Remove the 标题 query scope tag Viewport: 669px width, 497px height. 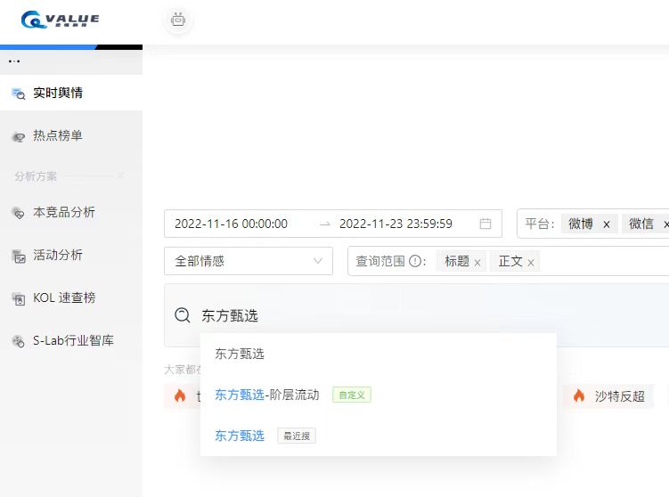pyautogui.click(x=477, y=263)
